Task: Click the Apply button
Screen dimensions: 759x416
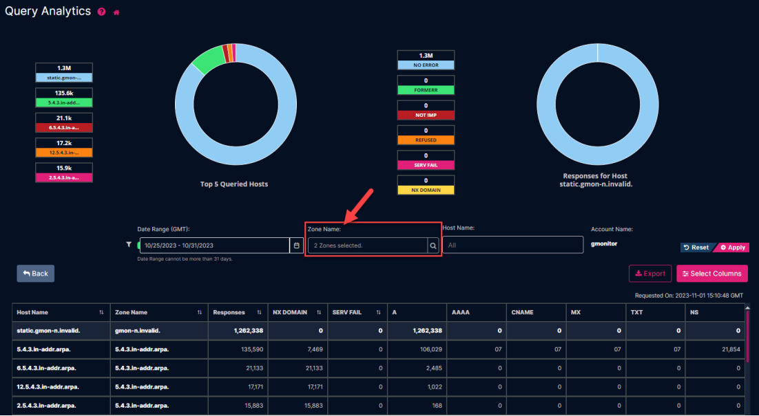Action: tap(732, 247)
